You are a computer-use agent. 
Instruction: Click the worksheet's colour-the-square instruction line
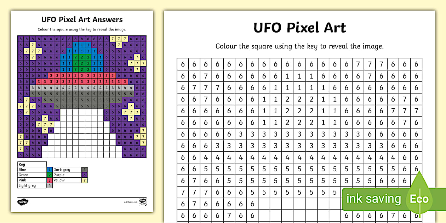click(299, 46)
